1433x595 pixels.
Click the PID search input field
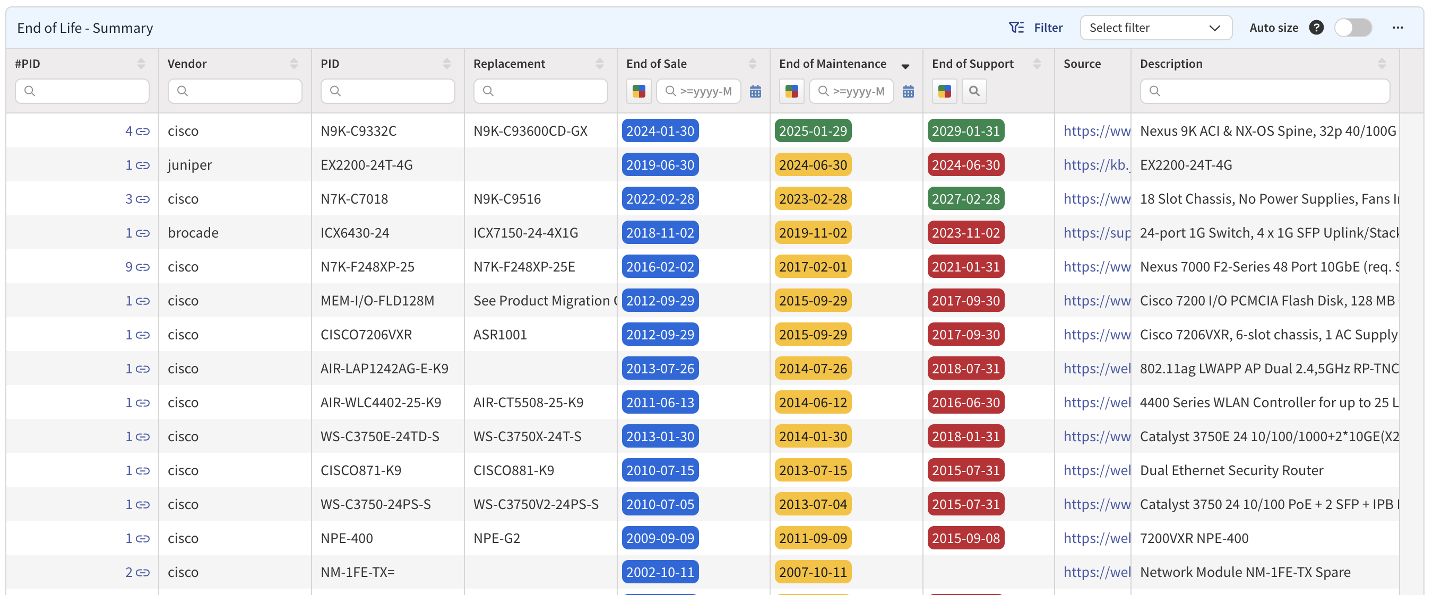click(388, 91)
